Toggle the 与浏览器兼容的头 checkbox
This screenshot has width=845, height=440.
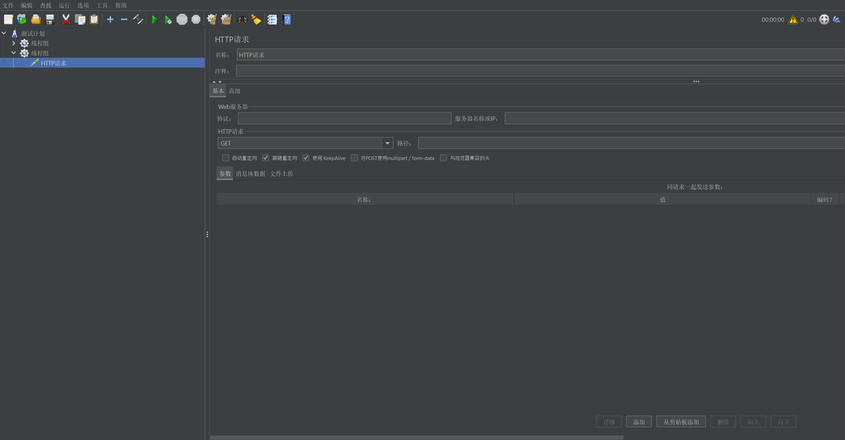pyautogui.click(x=444, y=158)
